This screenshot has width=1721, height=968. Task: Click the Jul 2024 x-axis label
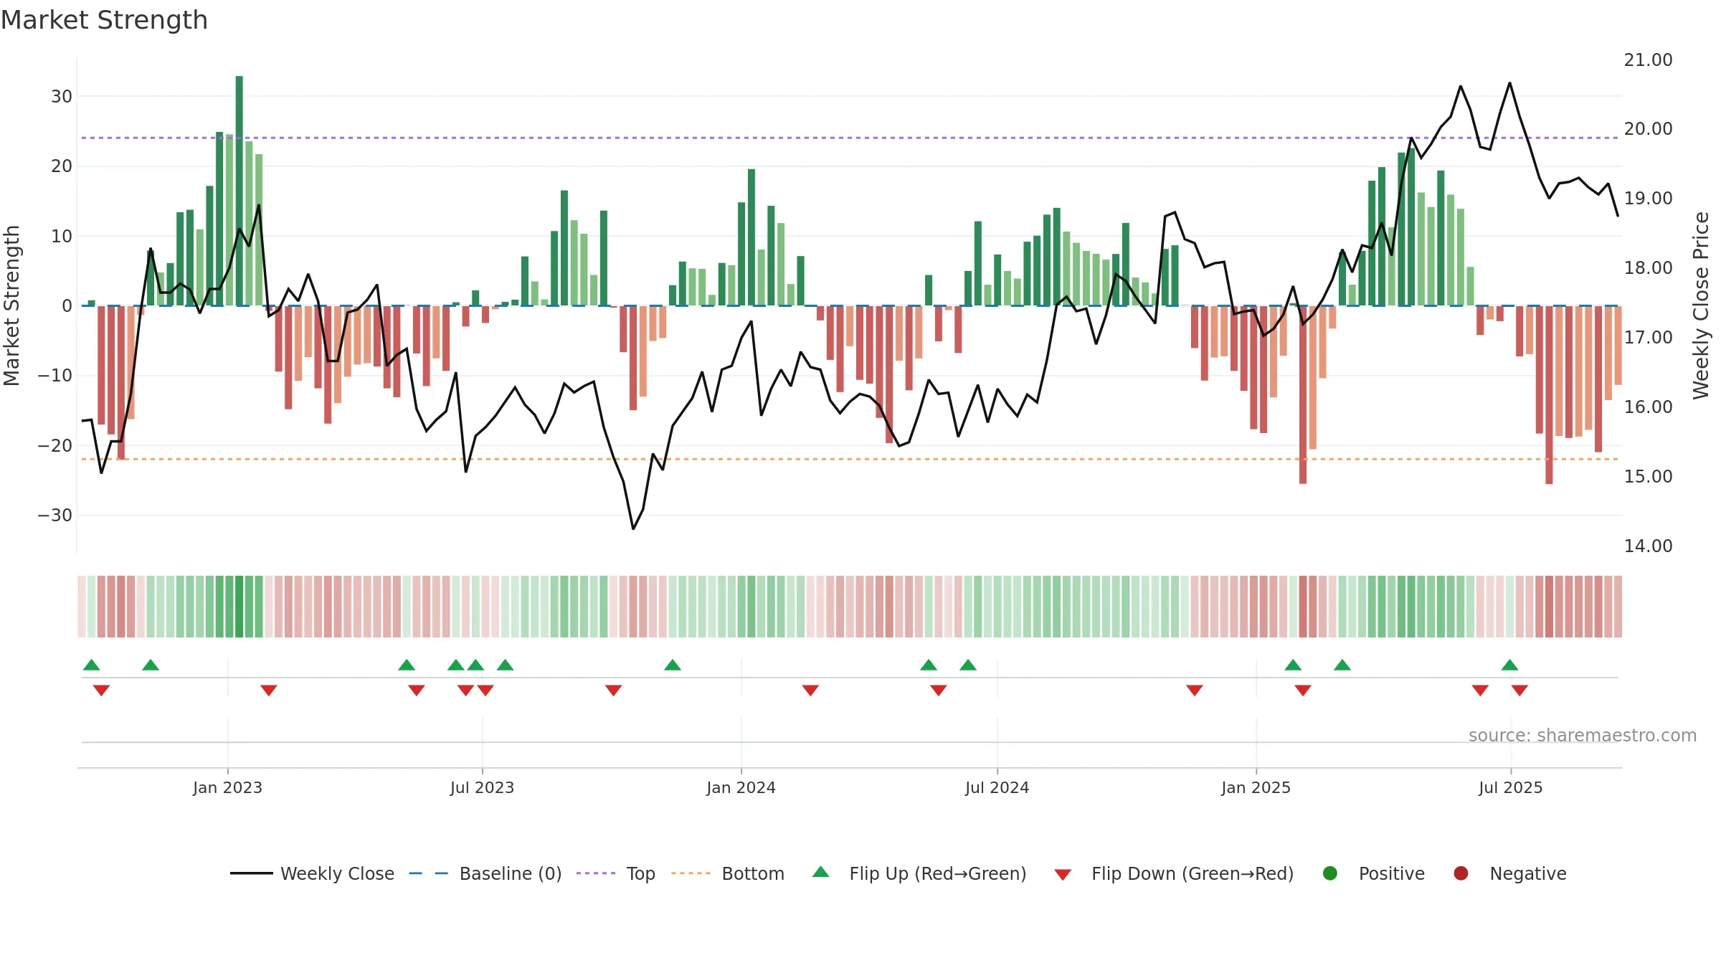(997, 788)
